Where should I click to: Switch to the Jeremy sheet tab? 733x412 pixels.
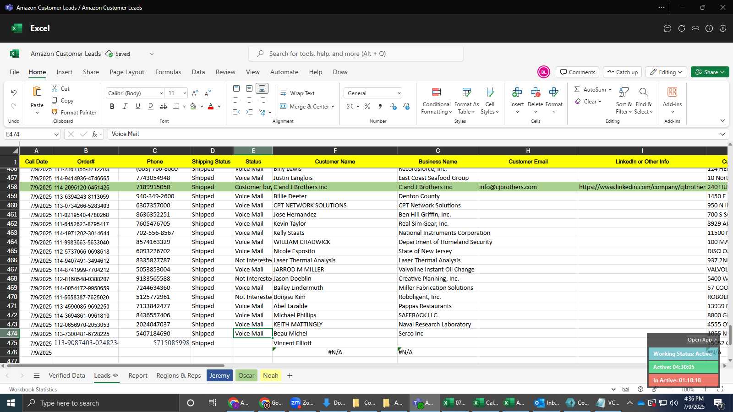click(219, 375)
